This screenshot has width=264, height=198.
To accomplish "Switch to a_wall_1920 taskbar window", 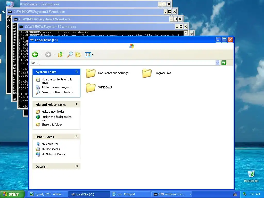I will (x=48, y=194).
